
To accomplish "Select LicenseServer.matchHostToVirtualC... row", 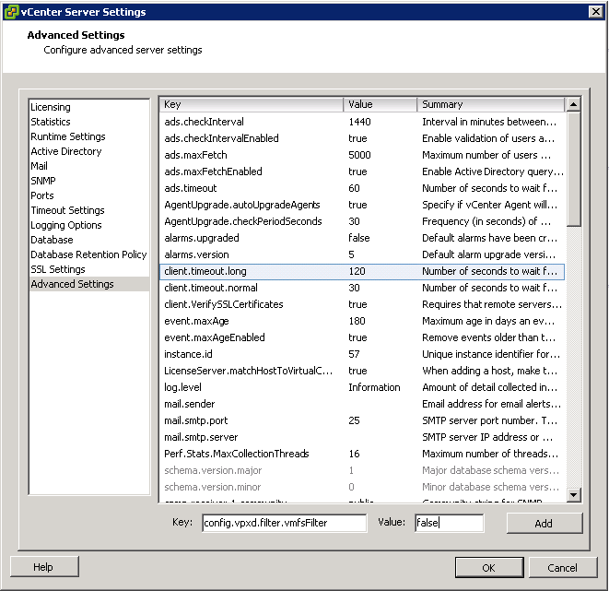I will tap(362, 371).
